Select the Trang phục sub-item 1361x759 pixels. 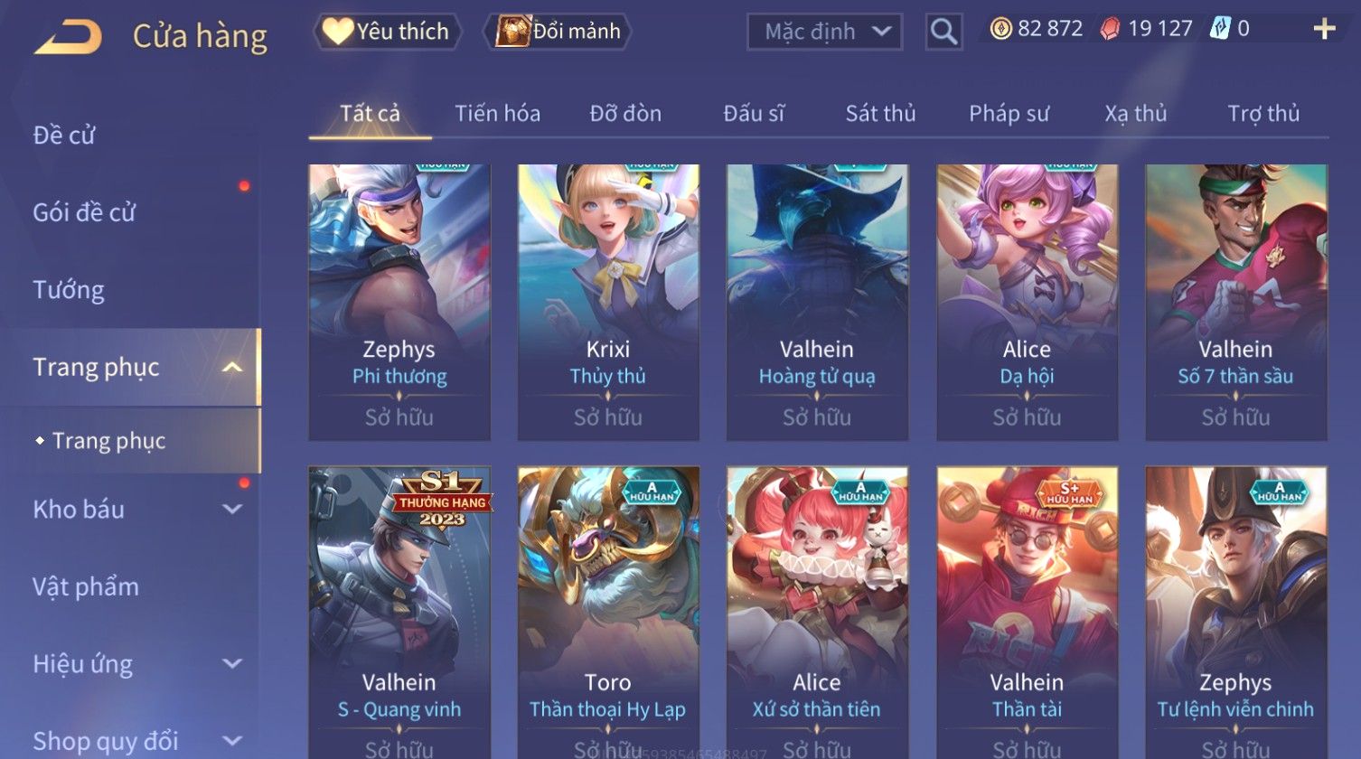click(x=108, y=441)
